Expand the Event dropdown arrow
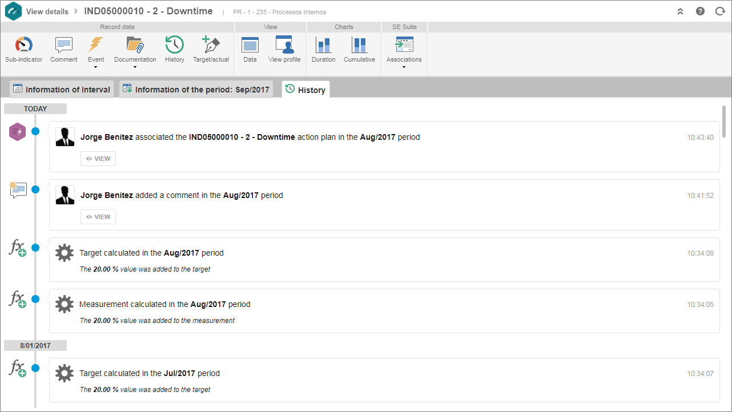The height and width of the screenshot is (412, 732). tap(96, 67)
